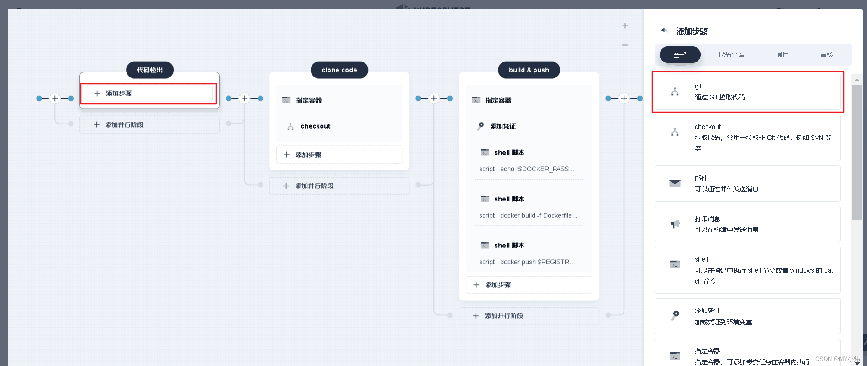Click the megaphone icon for 打印消息
Viewport: 867px width, 366px height.
pyautogui.click(x=675, y=224)
